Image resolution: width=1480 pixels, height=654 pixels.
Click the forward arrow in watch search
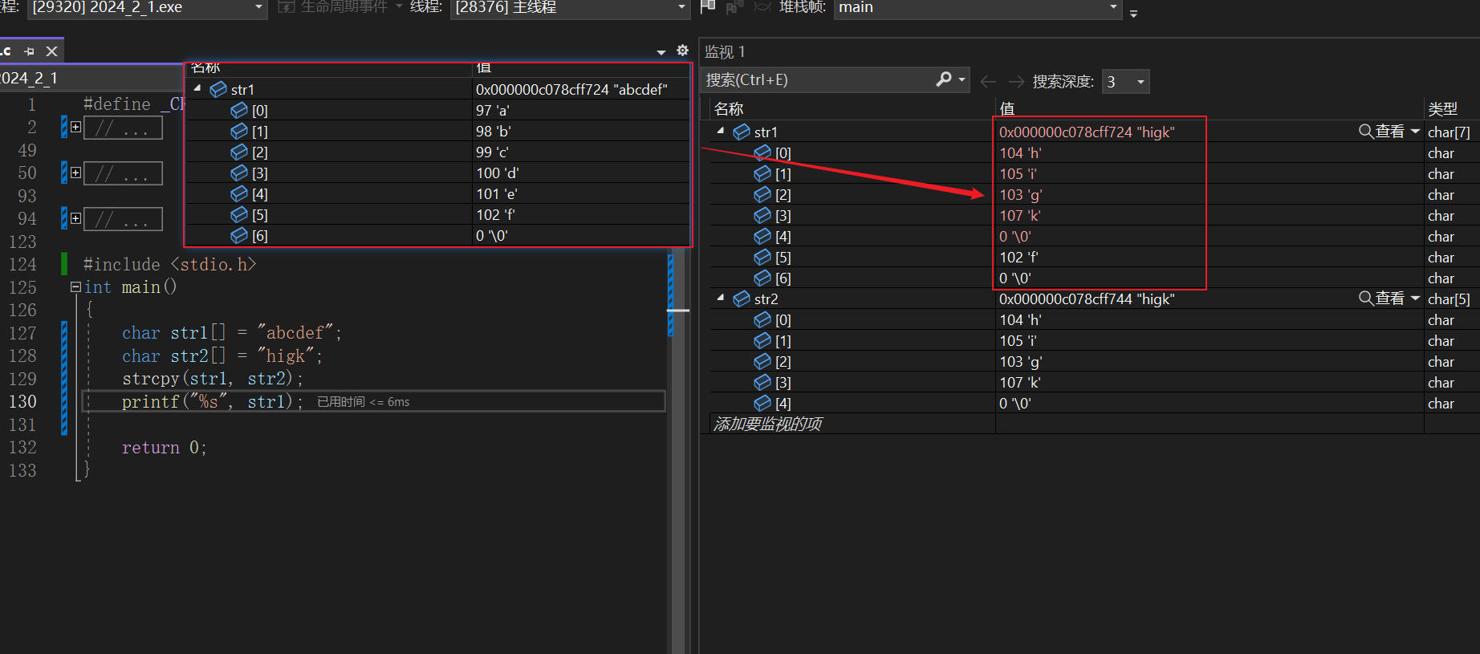[x=1016, y=81]
